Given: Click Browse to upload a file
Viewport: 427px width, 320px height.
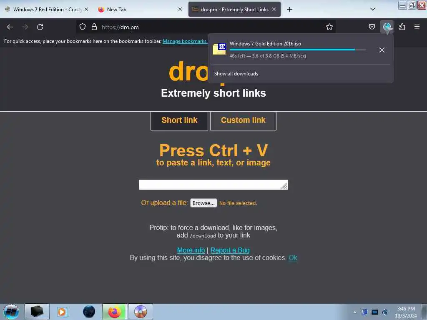Looking at the screenshot, I should (203, 203).
